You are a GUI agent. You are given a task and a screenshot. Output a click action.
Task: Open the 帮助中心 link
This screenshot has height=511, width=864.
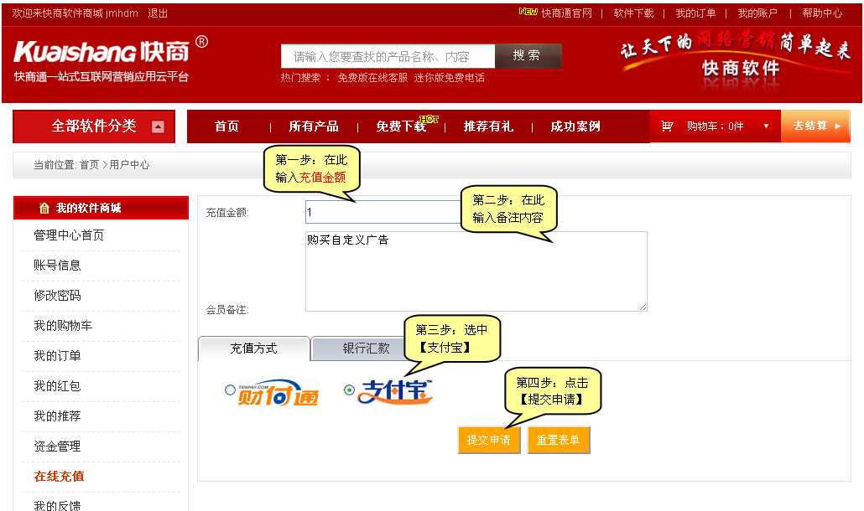point(821,13)
